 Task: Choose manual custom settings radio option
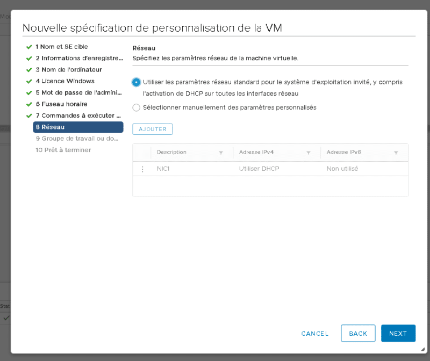tap(137, 107)
